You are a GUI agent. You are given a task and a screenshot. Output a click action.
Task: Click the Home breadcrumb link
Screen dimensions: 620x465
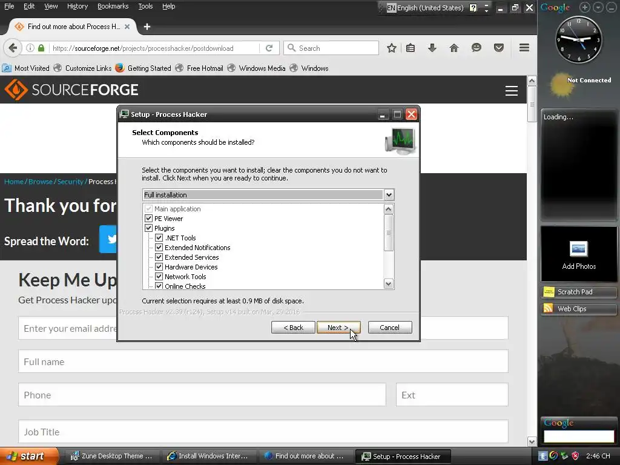click(x=14, y=182)
